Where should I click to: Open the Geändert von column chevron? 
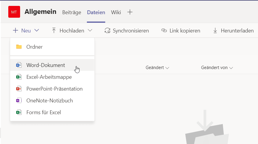click(x=231, y=68)
